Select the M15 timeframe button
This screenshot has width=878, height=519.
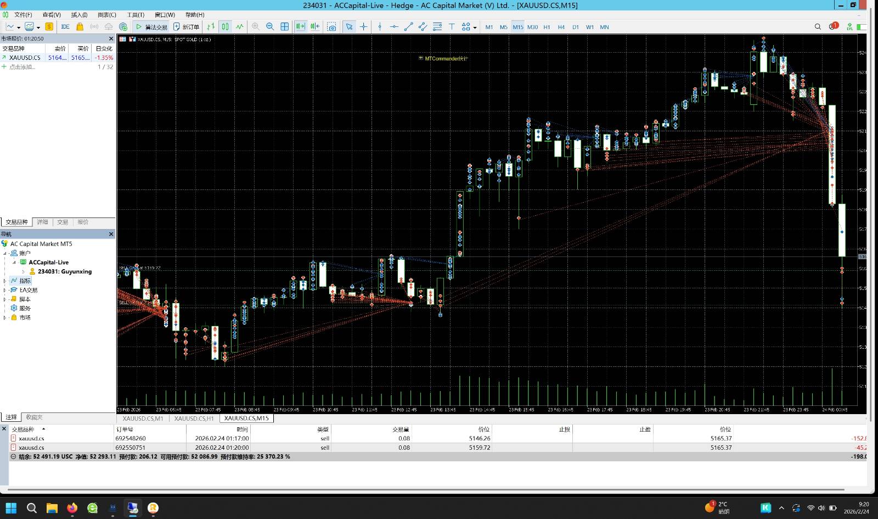[x=518, y=27]
